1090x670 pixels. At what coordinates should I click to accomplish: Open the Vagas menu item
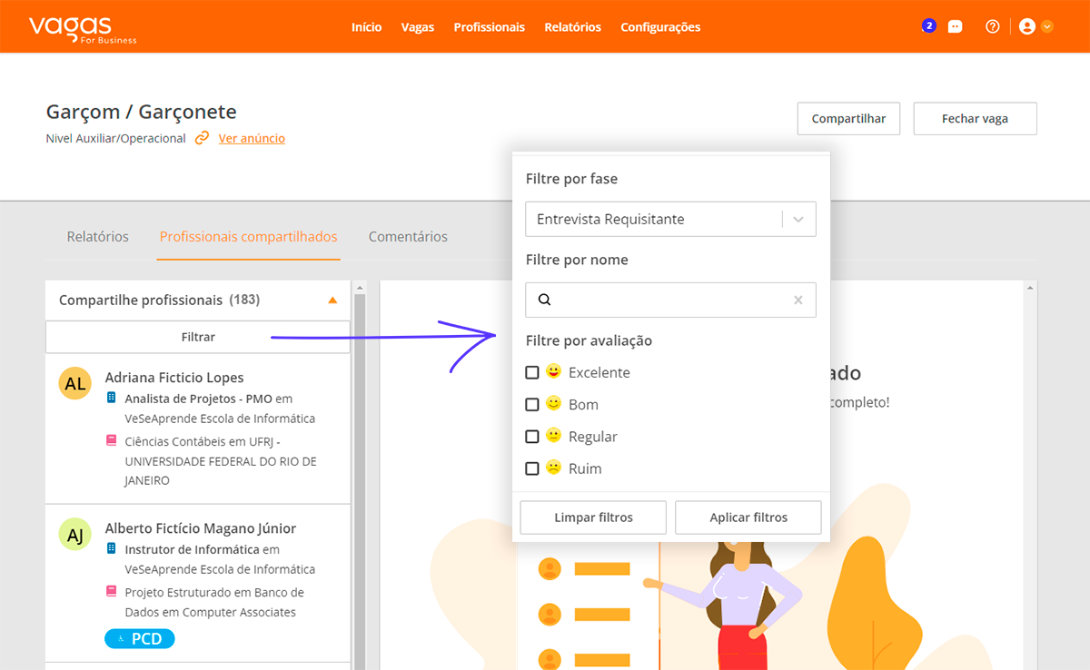pyautogui.click(x=418, y=27)
